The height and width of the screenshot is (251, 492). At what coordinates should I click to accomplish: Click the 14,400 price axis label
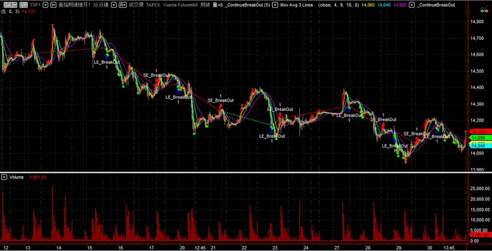pos(477,88)
